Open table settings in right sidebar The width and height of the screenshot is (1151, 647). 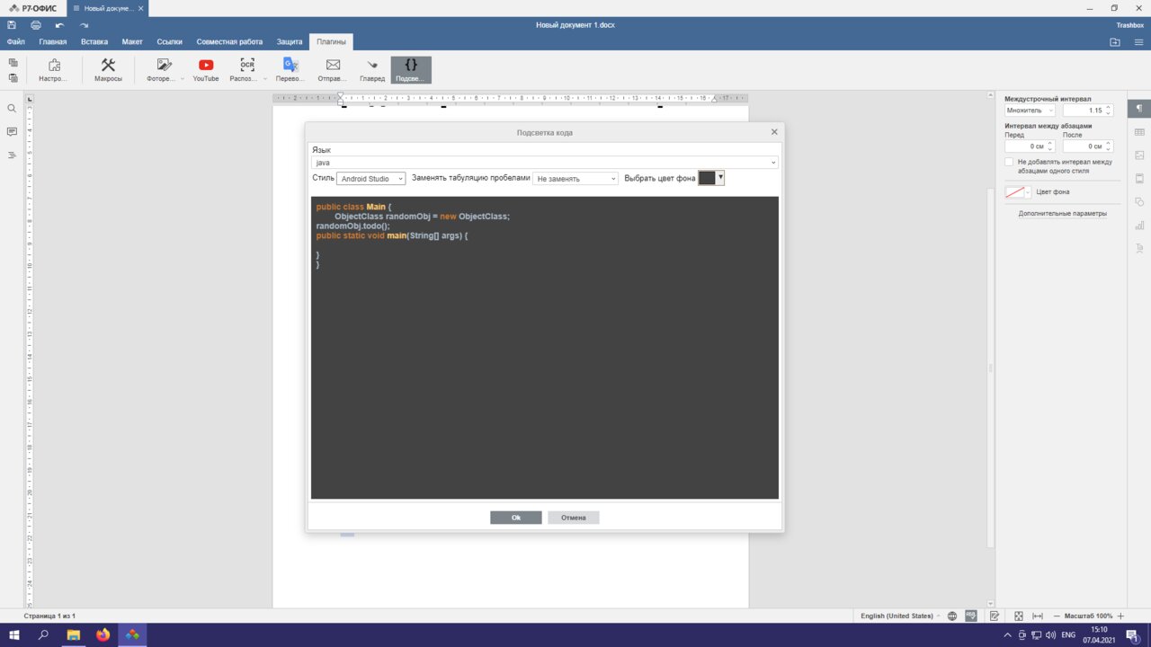1139,132
